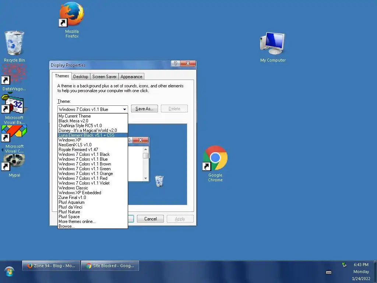Click the Recycle Bin in theme preview

point(159,181)
